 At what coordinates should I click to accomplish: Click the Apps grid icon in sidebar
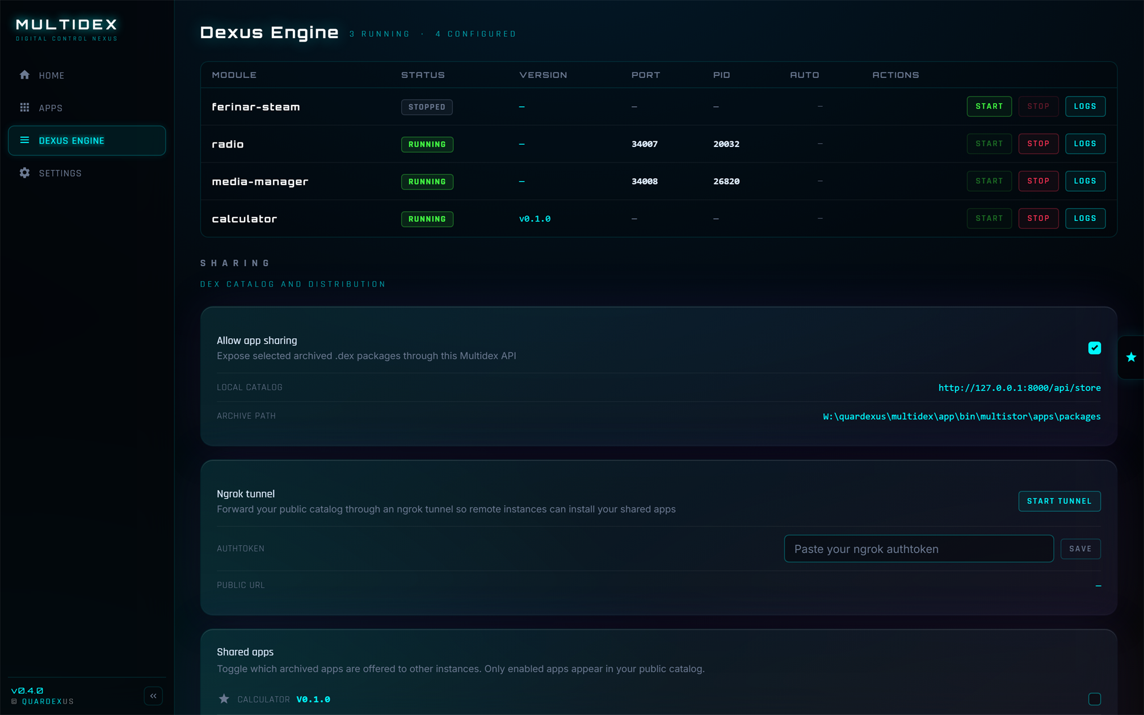(x=24, y=107)
